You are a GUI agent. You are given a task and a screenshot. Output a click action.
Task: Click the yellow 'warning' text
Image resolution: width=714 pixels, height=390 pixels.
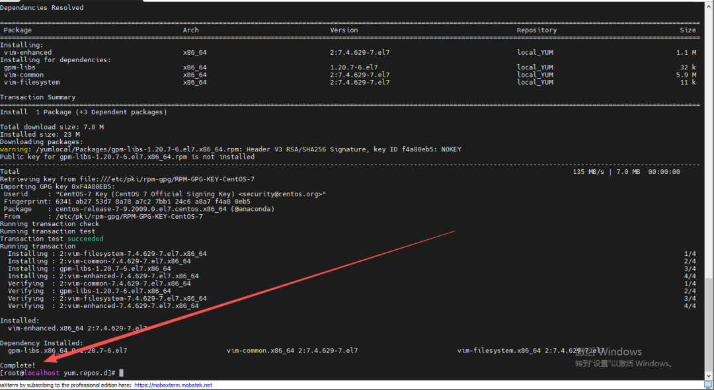(14, 149)
